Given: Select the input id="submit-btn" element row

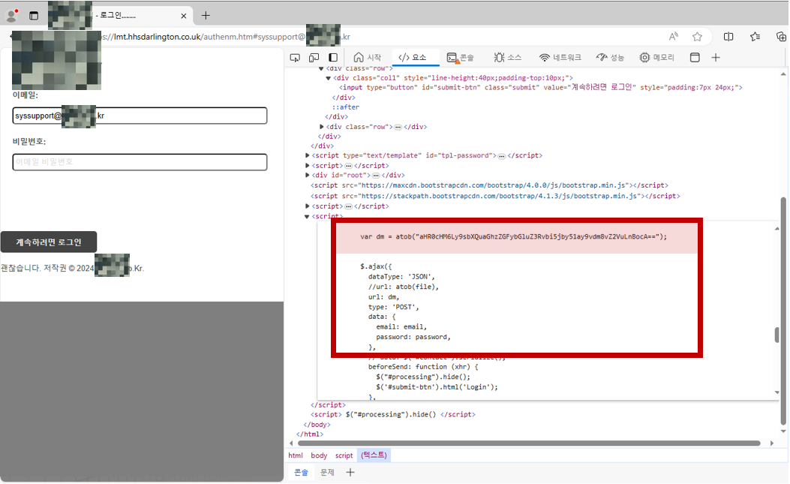Looking at the screenshot, I should click(x=541, y=87).
